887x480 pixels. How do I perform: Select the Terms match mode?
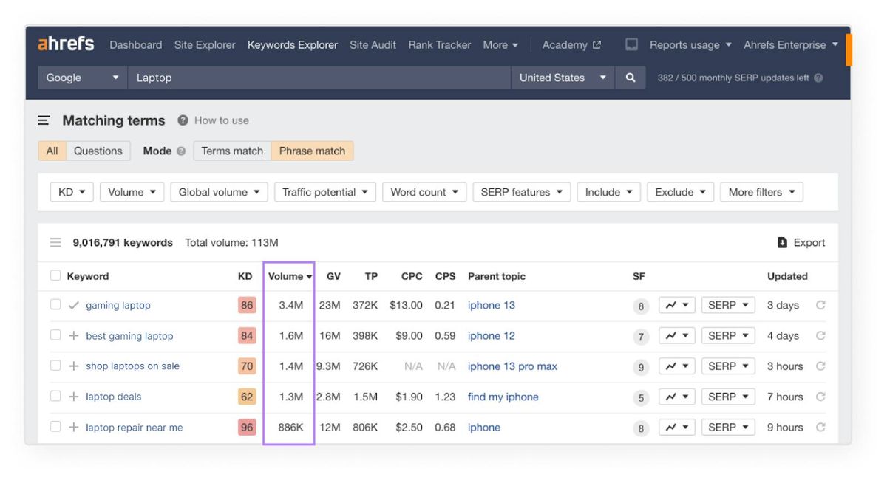(232, 151)
